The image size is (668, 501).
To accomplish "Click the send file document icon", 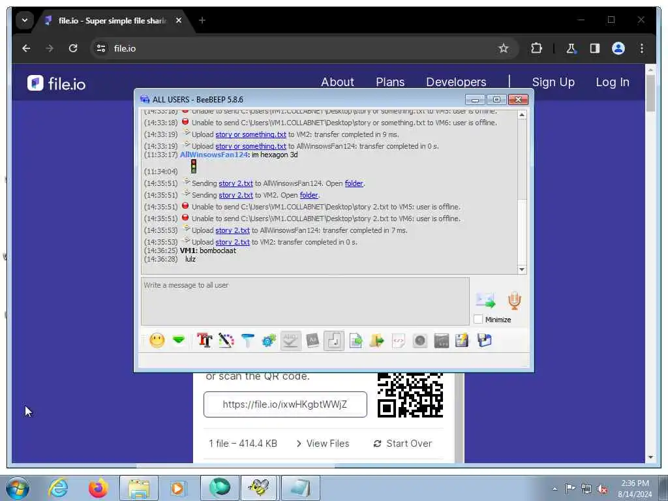I will [356, 341].
